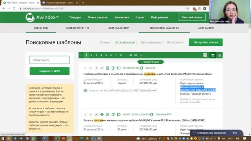Expand customer details next to Заказчик
Viewport: 251px width, 141px height.
coord(85,90)
